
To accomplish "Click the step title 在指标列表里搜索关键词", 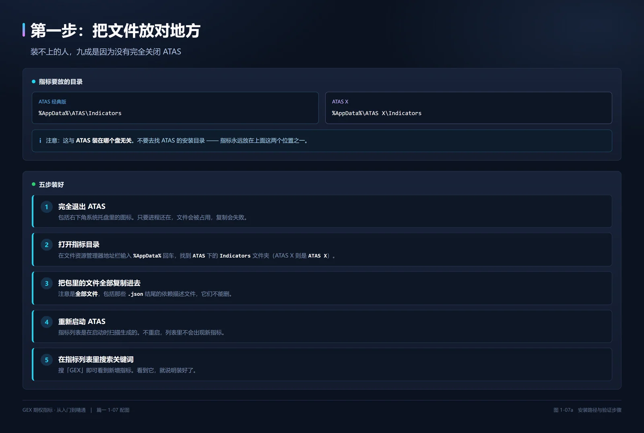I will point(96,359).
